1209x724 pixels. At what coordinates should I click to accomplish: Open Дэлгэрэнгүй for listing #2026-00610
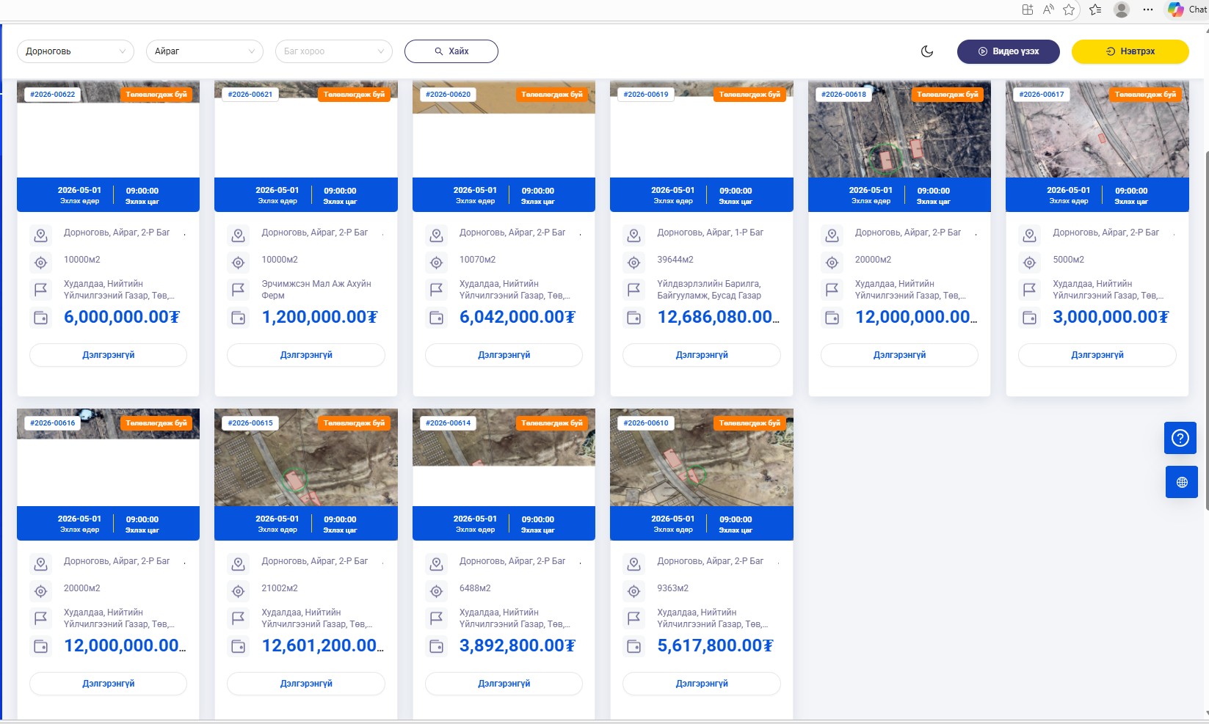701,684
